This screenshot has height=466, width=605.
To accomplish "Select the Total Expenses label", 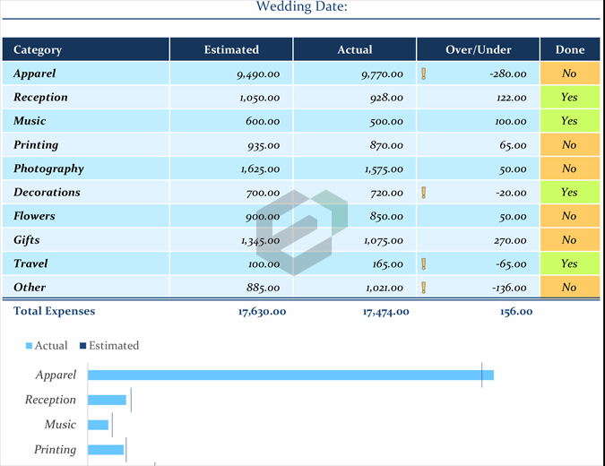I will click(x=55, y=311).
